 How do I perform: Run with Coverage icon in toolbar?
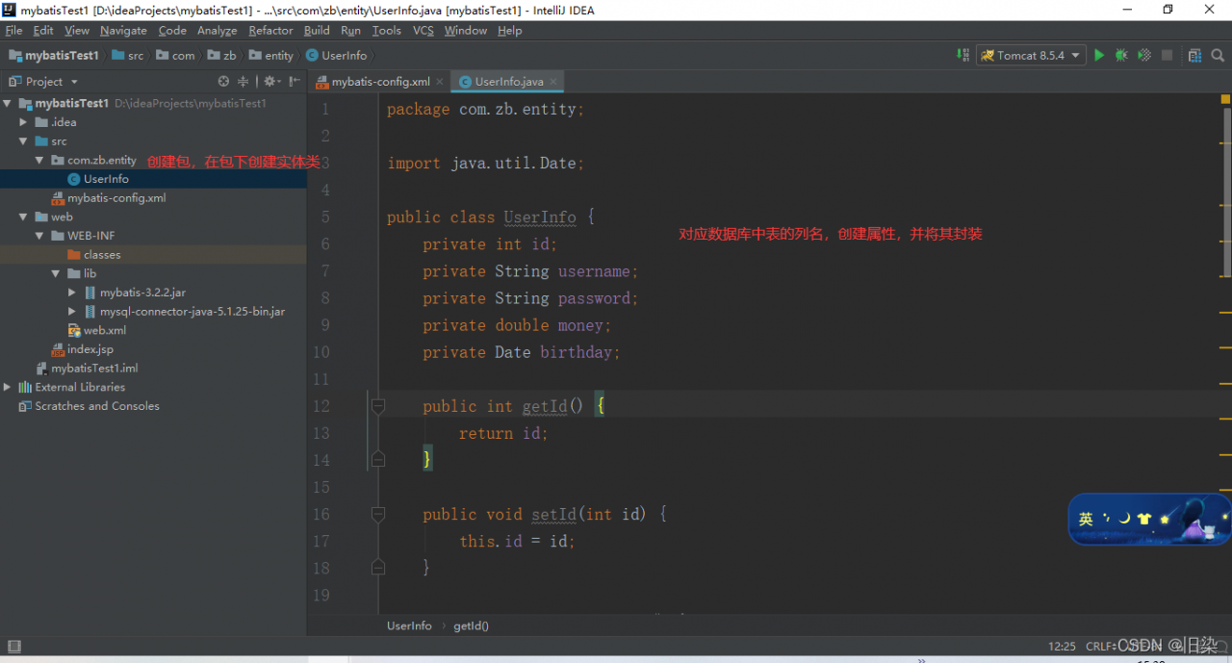pos(1144,56)
